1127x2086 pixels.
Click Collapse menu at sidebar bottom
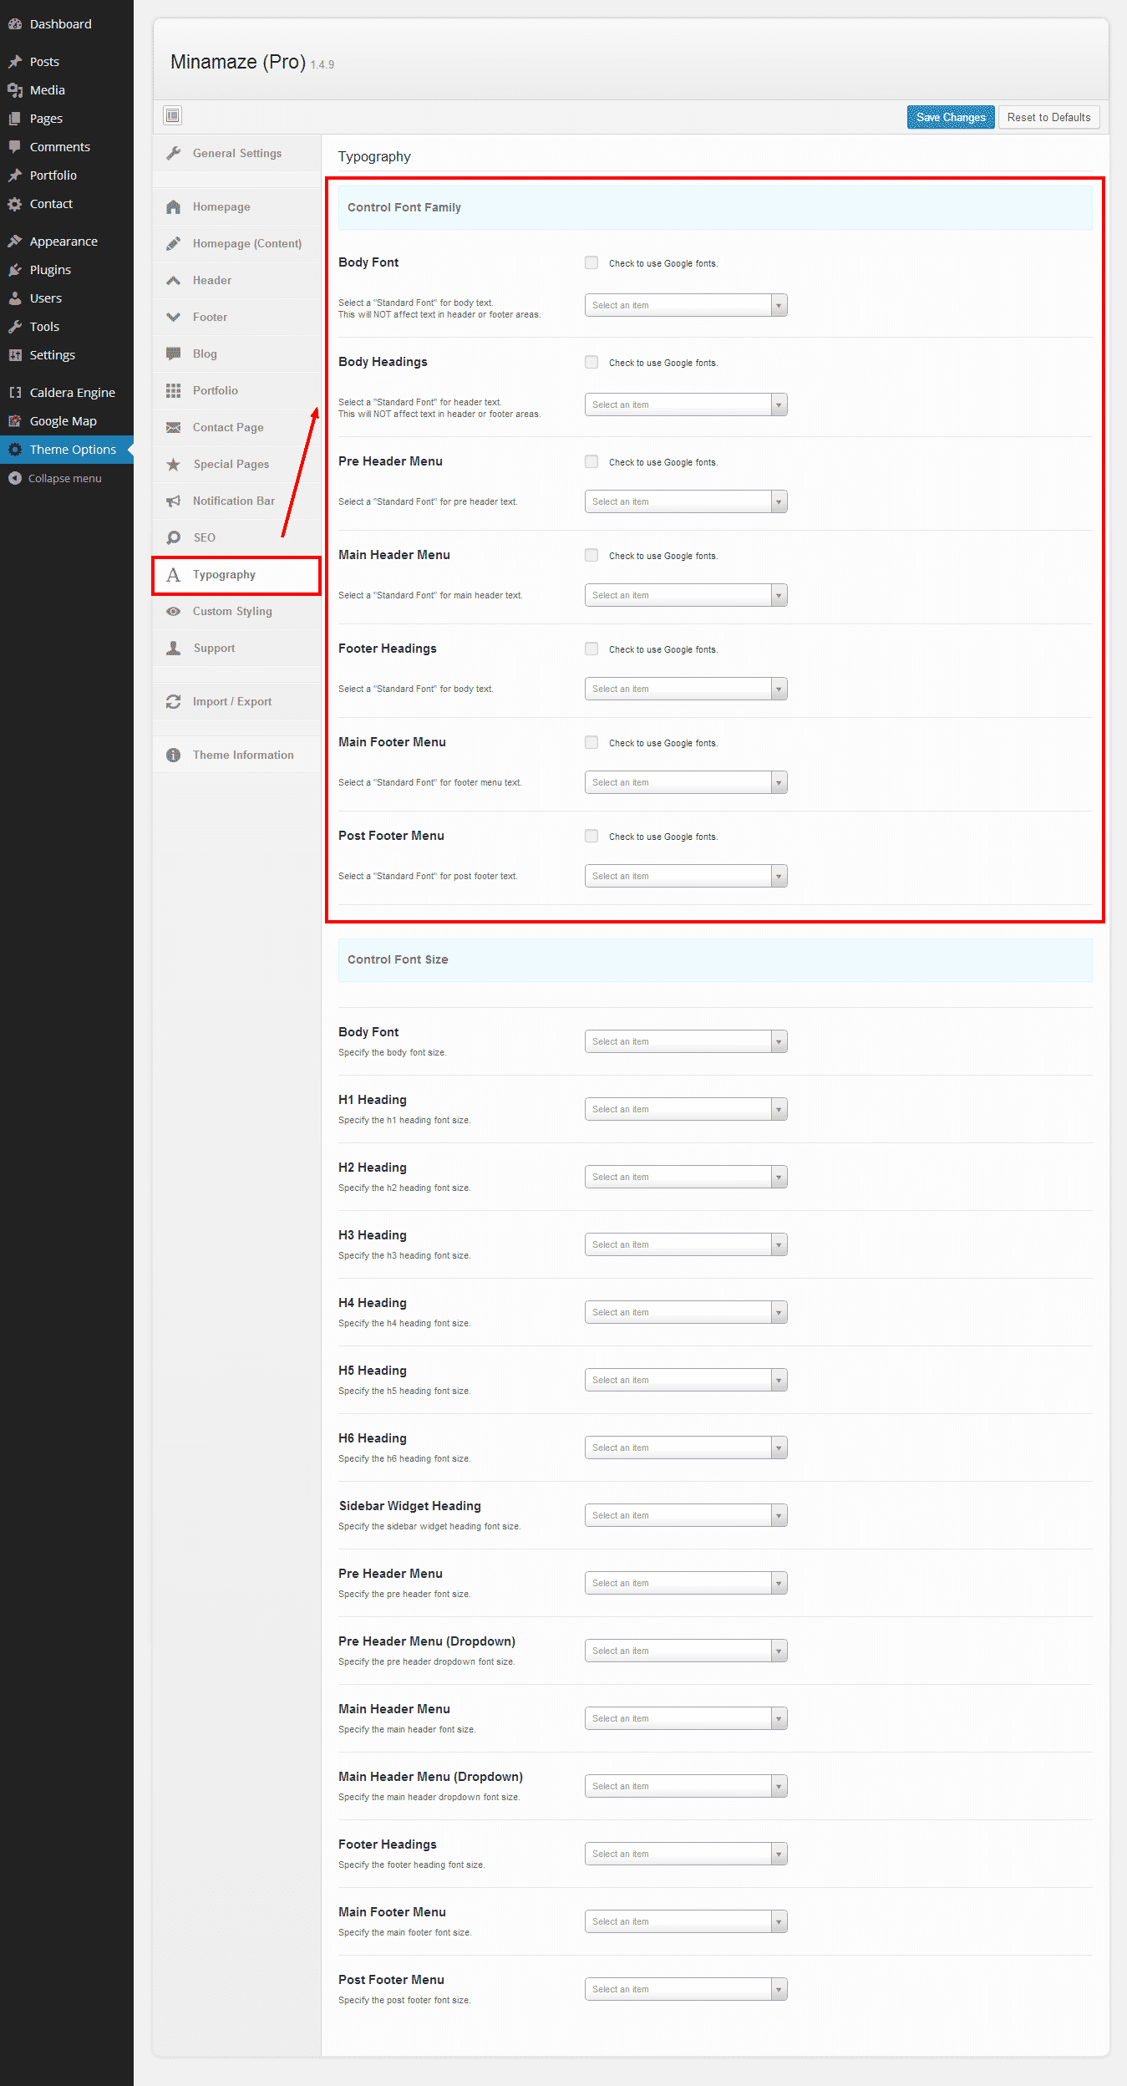(64, 478)
